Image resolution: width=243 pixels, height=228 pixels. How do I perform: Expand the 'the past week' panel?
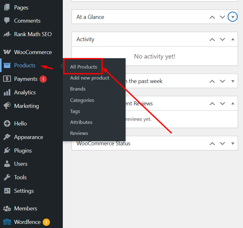pos(233,81)
